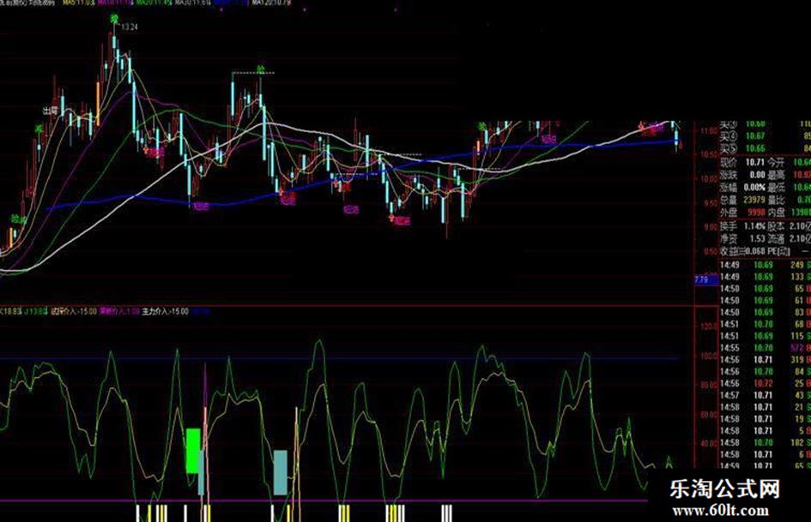Click the 80.00 indicator axis label

pyautogui.click(x=709, y=385)
